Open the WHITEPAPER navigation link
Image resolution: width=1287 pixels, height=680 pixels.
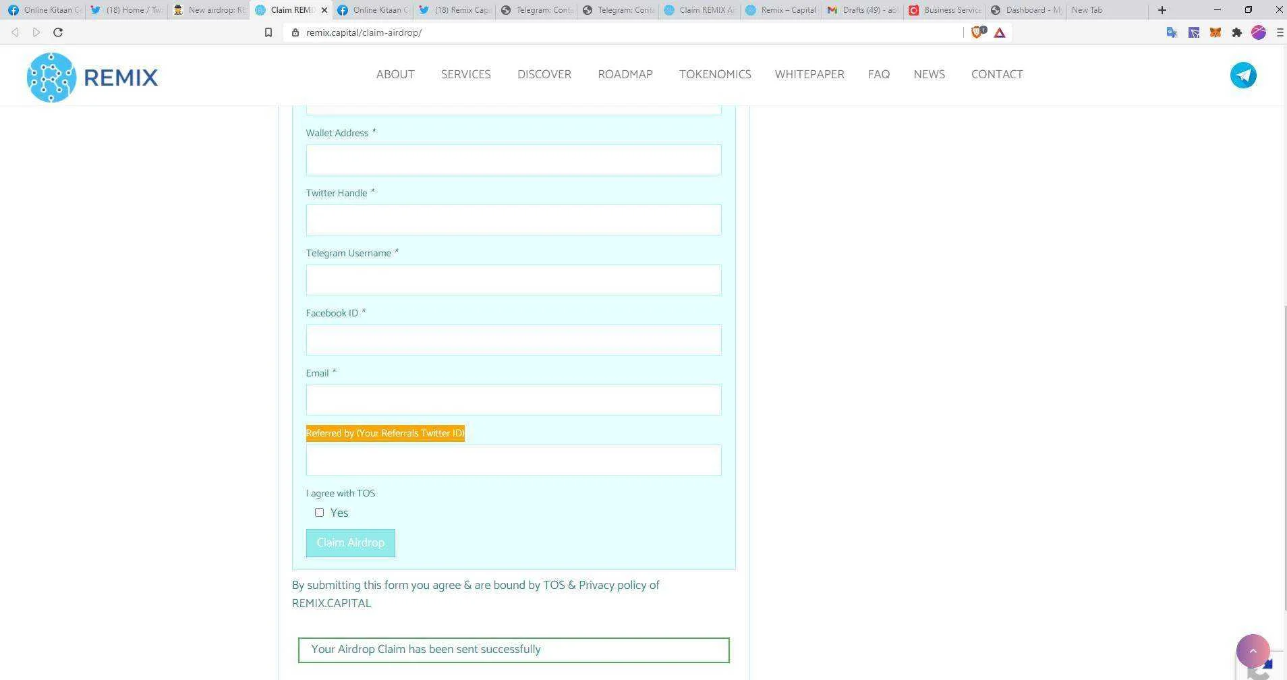(x=809, y=75)
